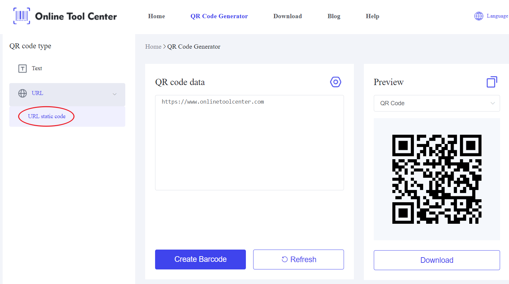Open the Download menu item
The image size is (509, 284).
tap(288, 16)
